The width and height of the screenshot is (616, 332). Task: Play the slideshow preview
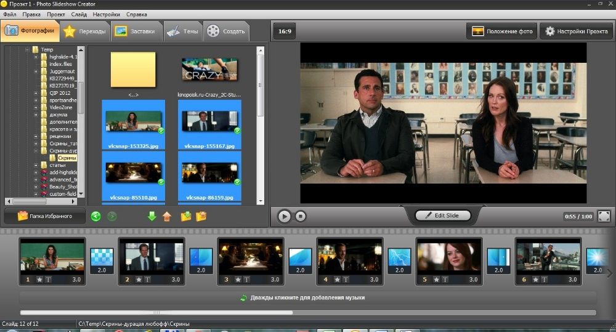(x=284, y=216)
